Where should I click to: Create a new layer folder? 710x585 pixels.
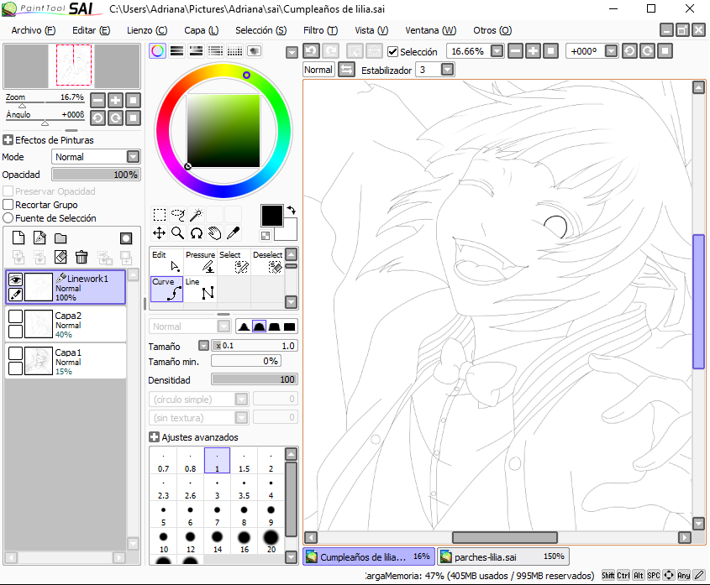click(60, 238)
